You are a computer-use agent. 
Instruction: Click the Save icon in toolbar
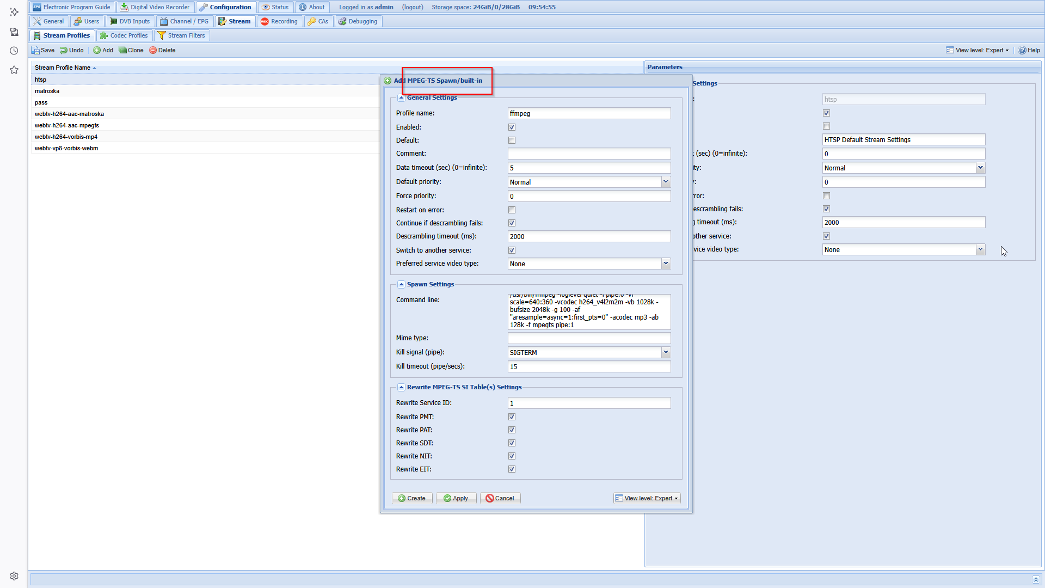[36, 50]
